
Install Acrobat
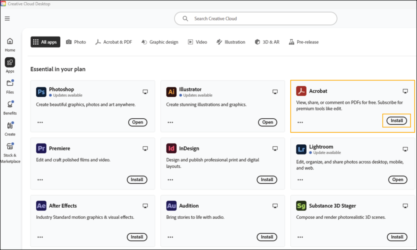click(x=397, y=121)
